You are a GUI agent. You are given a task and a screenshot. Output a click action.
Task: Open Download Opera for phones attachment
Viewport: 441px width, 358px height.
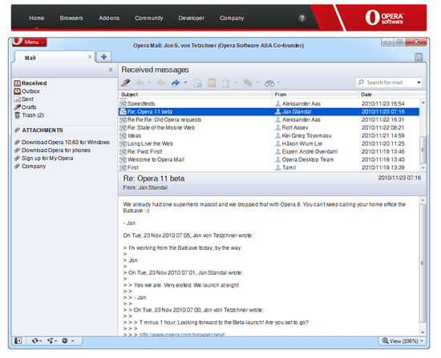click(x=53, y=151)
